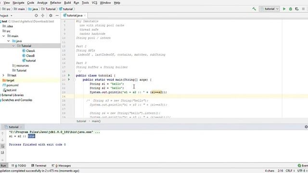Select the tutorial.java editor tab
The height and width of the screenshot is (173, 308).
pyautogui.click(x=74, y=15)
